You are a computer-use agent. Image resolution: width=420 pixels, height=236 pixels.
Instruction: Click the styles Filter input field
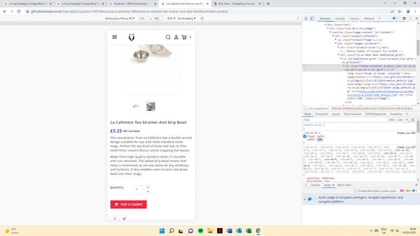point(345,120)
